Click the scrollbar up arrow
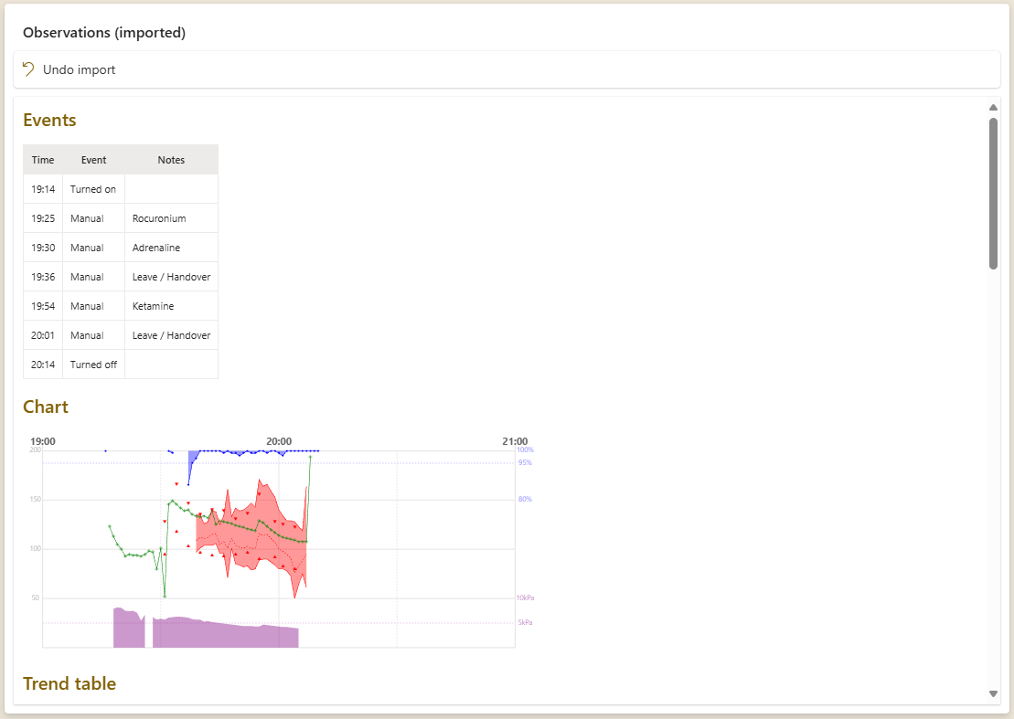Image resolution: width=1014 pixels, height=719 pixels. coord(993,107)
